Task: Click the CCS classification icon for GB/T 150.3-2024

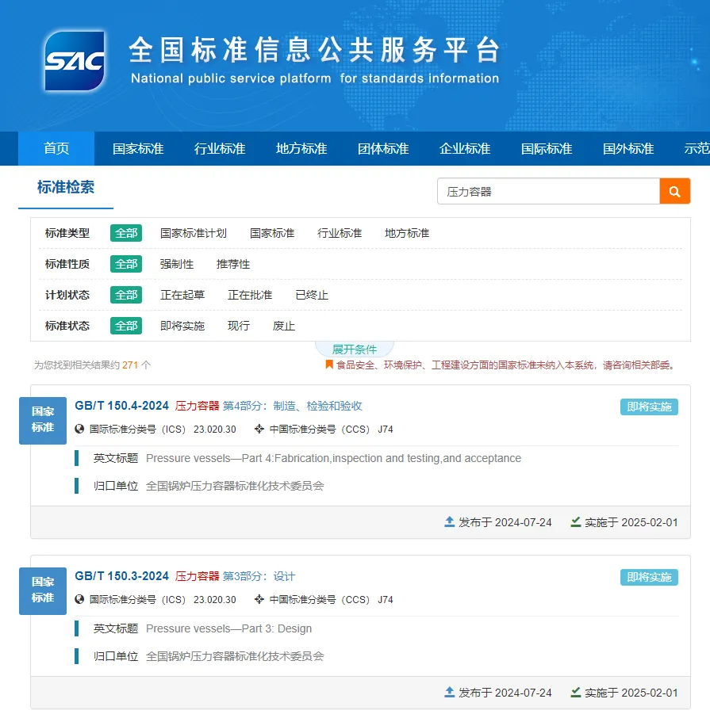Action: tap(259, 599)
